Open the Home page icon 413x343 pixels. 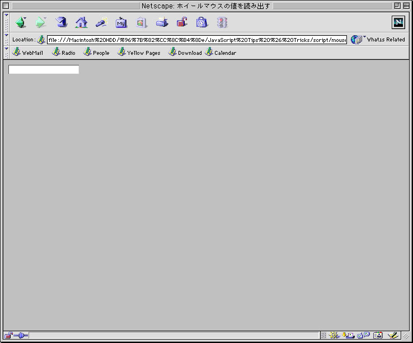pos(81,22)
